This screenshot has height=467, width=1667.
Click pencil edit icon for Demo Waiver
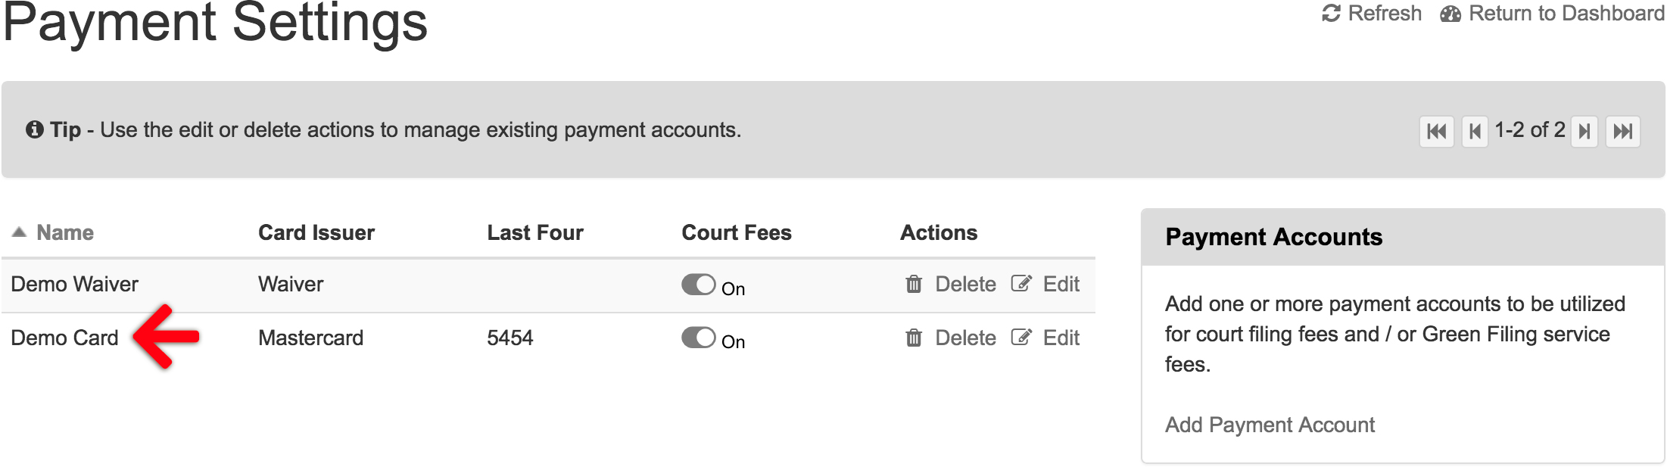[1021, 284]
